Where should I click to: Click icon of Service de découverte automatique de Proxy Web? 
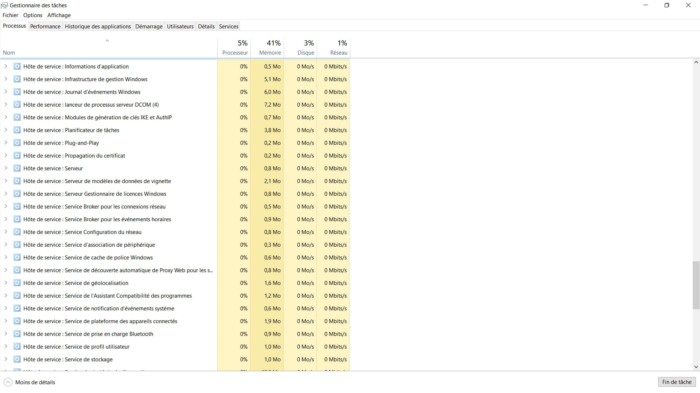tap(17, 270)
